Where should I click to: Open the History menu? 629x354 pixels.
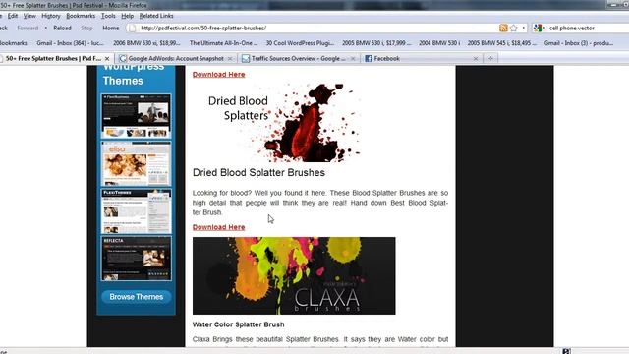[x=50, y=16]
